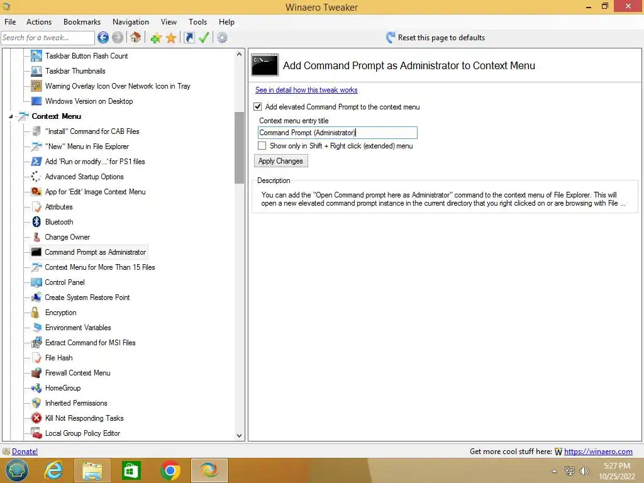Image resolution: width=644 pixels, height=483 pixels.
Task: Click the Apply Changes button
Action: [281, 161]
